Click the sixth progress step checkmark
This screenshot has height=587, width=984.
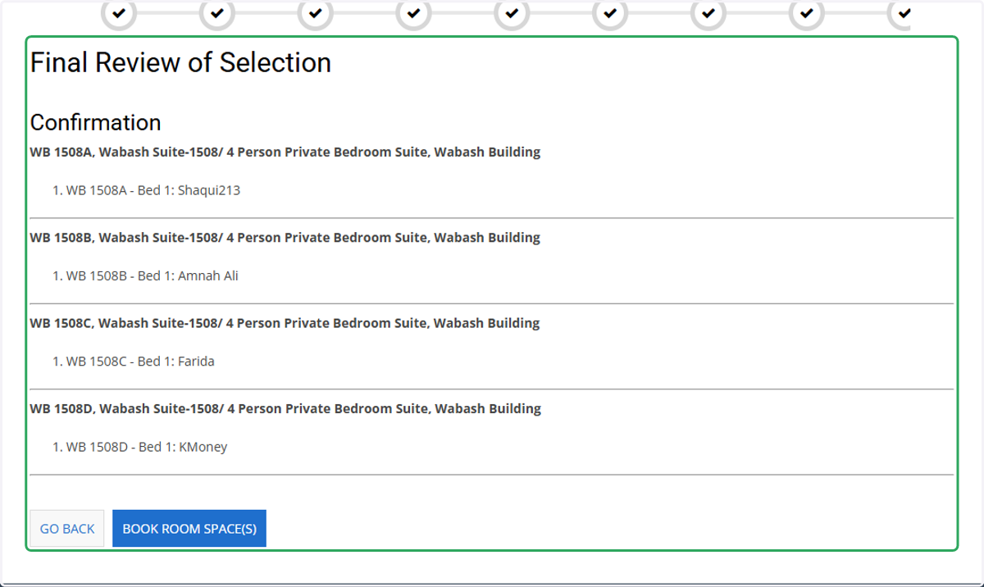[x=610, y=13]
